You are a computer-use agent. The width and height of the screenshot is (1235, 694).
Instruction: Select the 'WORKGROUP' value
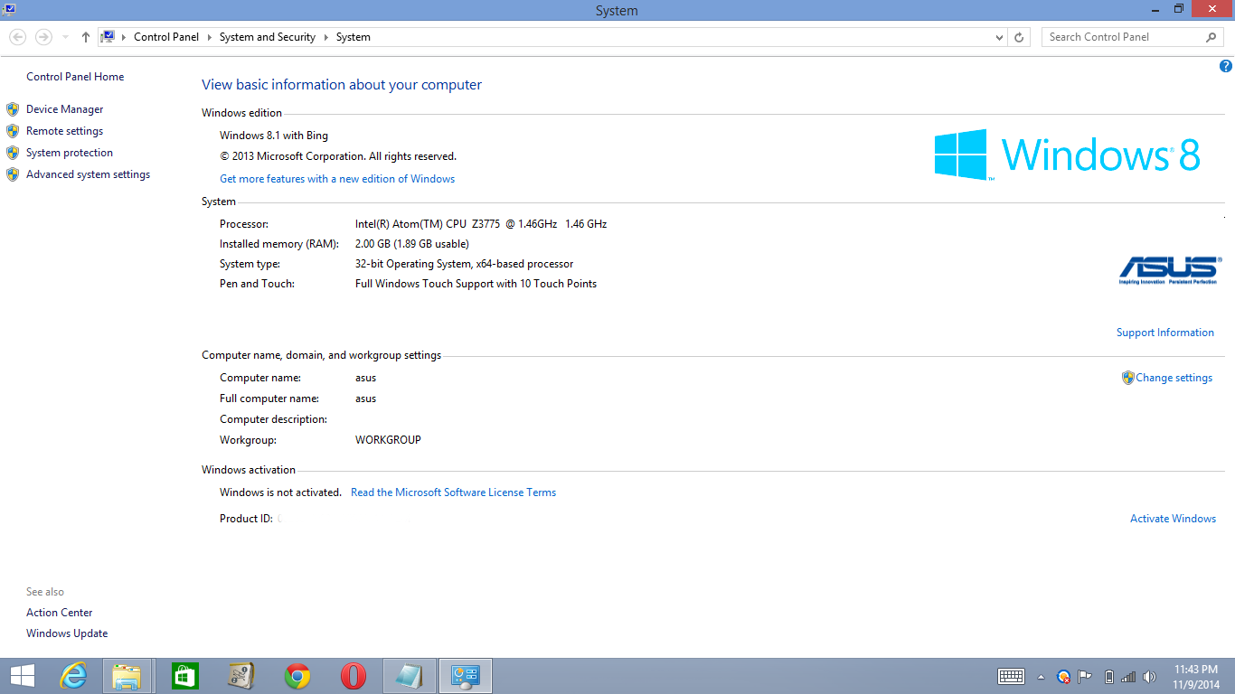388,440
